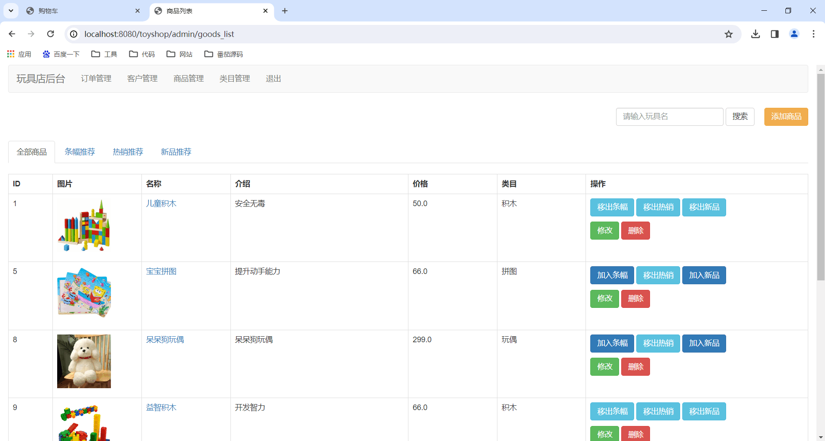The image size is (825, 441).
Task: Open the 儿童积木 product link
Action: click(161, 204)
